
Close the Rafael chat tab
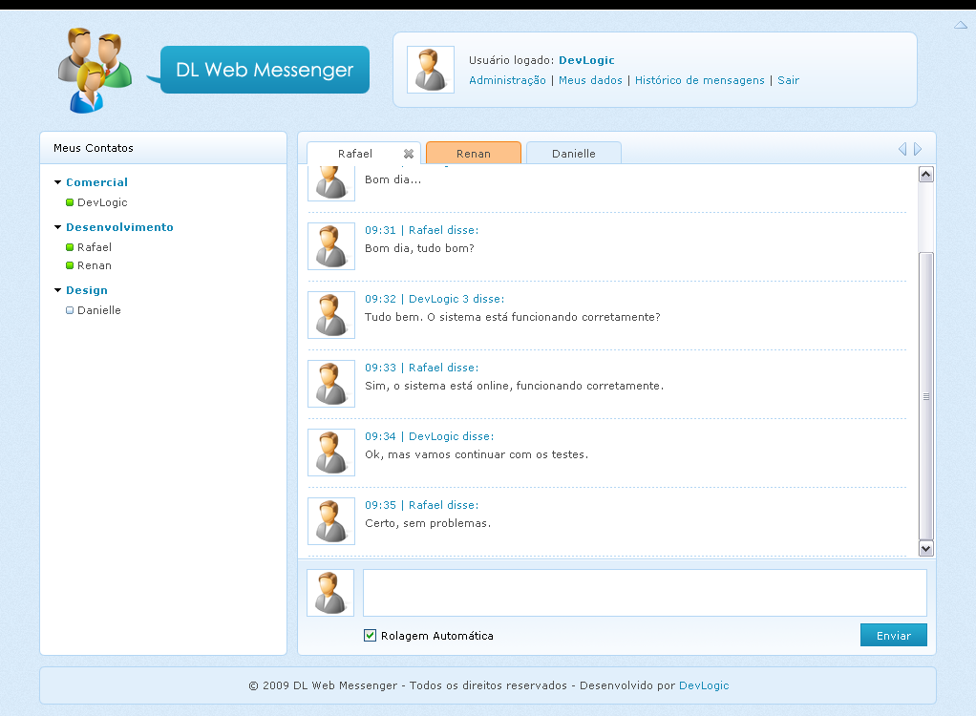409,154
